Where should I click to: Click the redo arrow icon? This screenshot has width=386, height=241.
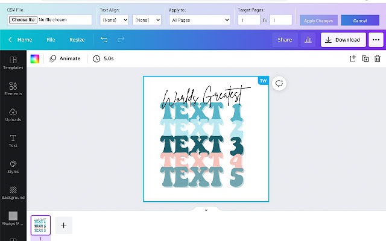click(121, 40)
